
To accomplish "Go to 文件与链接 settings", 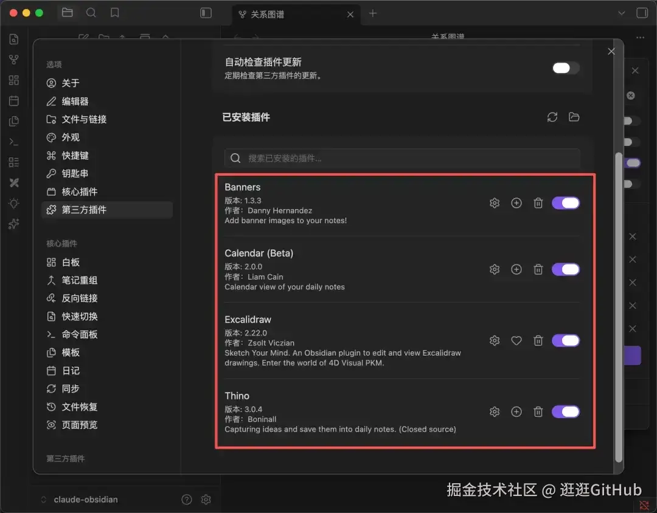I will pos(107,119).
